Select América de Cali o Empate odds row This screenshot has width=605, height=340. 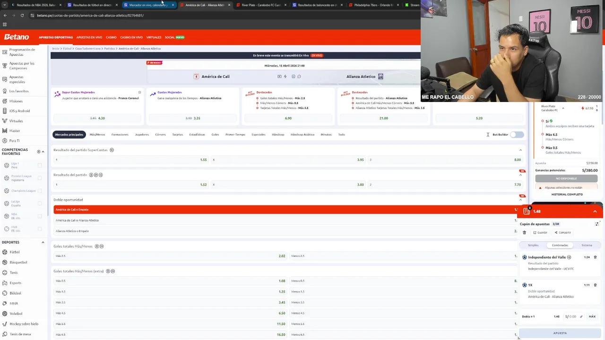coord(285,210)
